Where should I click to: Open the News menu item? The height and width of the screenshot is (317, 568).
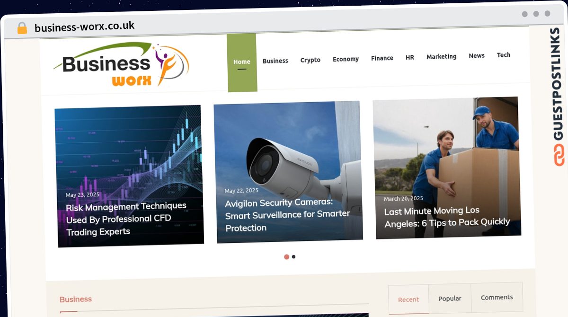(476, 55)
